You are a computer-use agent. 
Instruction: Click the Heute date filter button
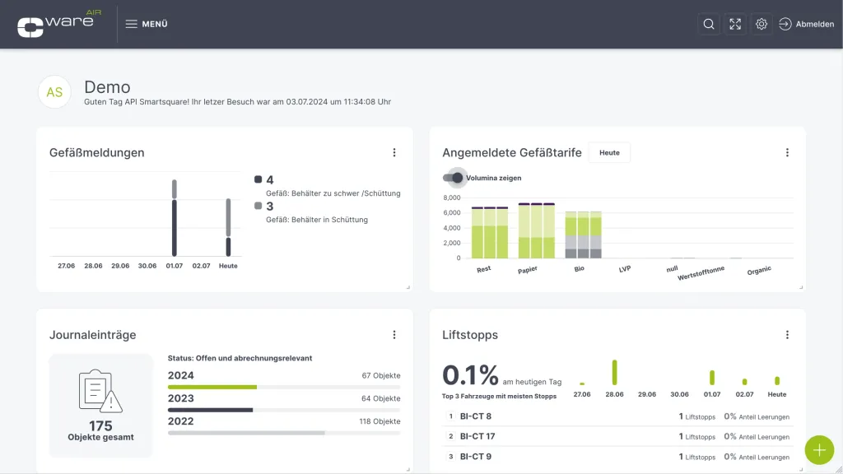609,152
